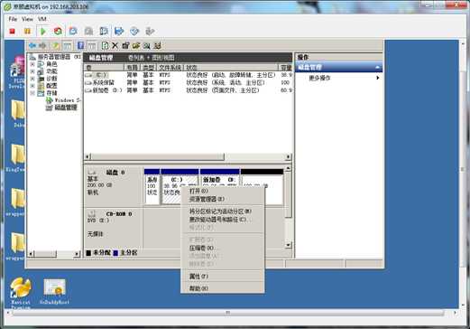Select 更改驱动器号和路径(C) menu entry
The width and height of the screenshot is (470, 329).
tap(223, 220)
